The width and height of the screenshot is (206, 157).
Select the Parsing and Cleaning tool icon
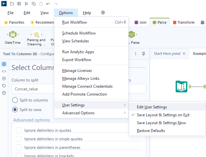coord(37,35)
